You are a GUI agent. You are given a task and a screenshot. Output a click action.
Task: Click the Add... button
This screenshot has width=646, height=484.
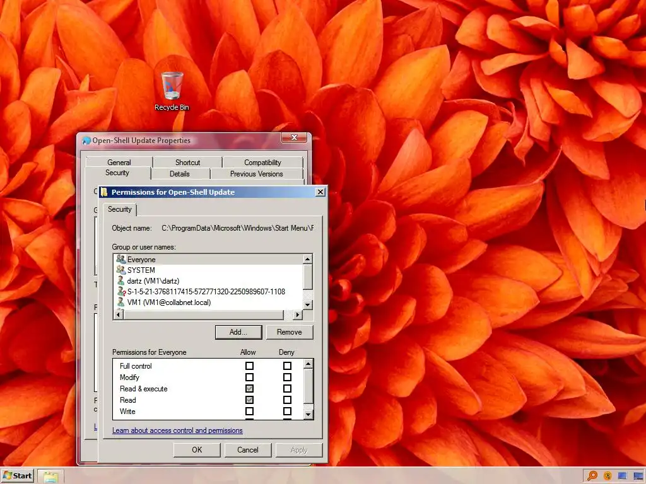(238, 332)
